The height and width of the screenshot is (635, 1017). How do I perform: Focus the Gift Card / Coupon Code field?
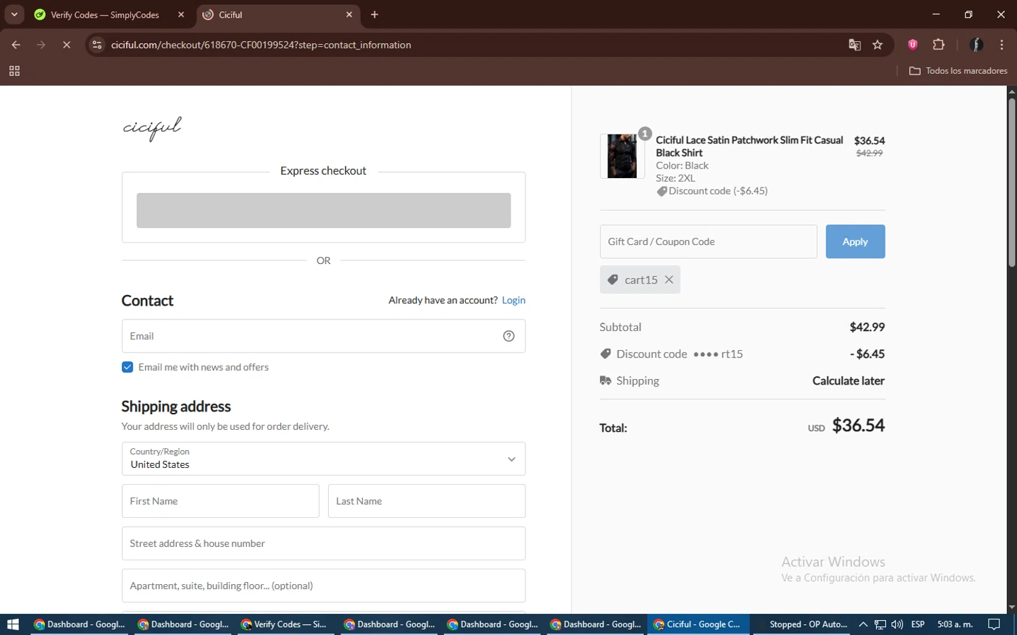coord(709,242)
